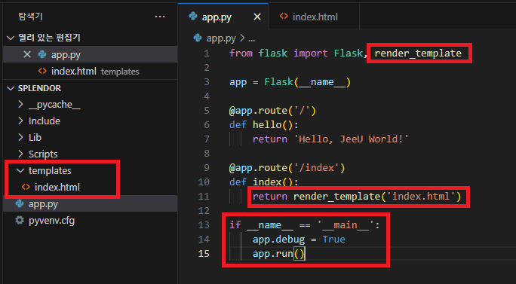The width and height of the screenshot is (516, 284).
Task: Open the Explorer more actions ellipsis
Action: tap(160, 17)
